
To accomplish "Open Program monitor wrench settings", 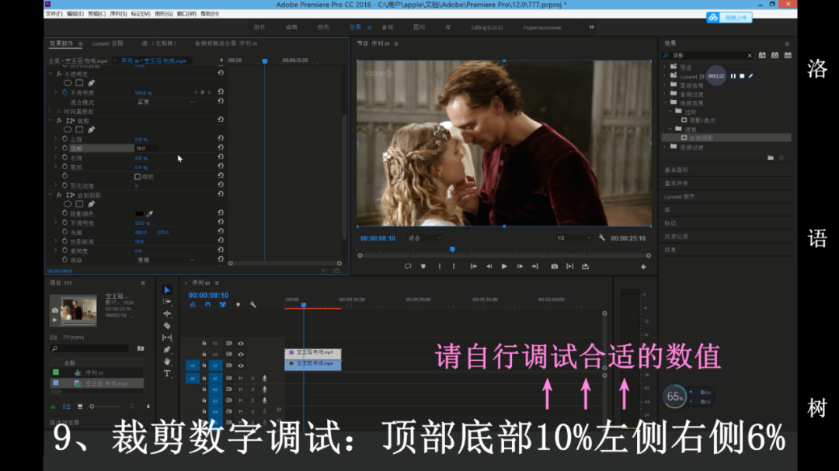I will tap(602, 238).
